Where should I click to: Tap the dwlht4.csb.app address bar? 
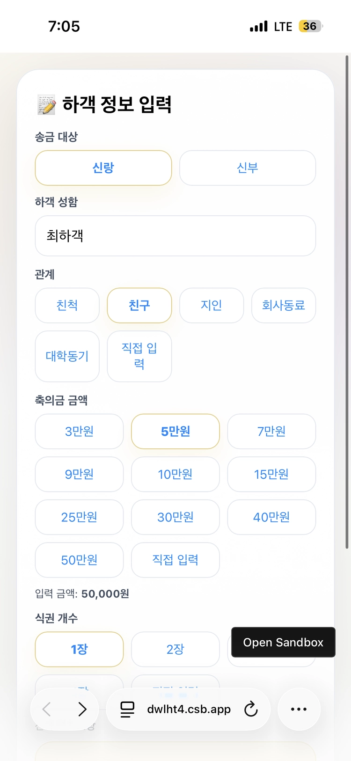pyautogui.click(x=189, y=709)
